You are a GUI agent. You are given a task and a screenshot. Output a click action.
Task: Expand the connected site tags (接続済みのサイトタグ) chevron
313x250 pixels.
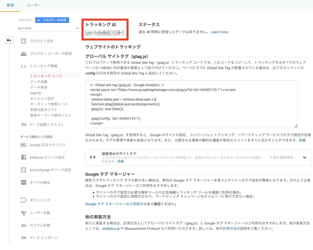point(305,157)
